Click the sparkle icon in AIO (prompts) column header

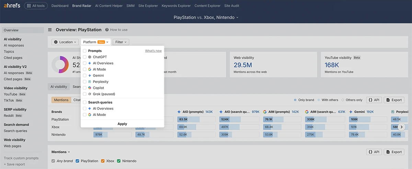tap(180, 112)
